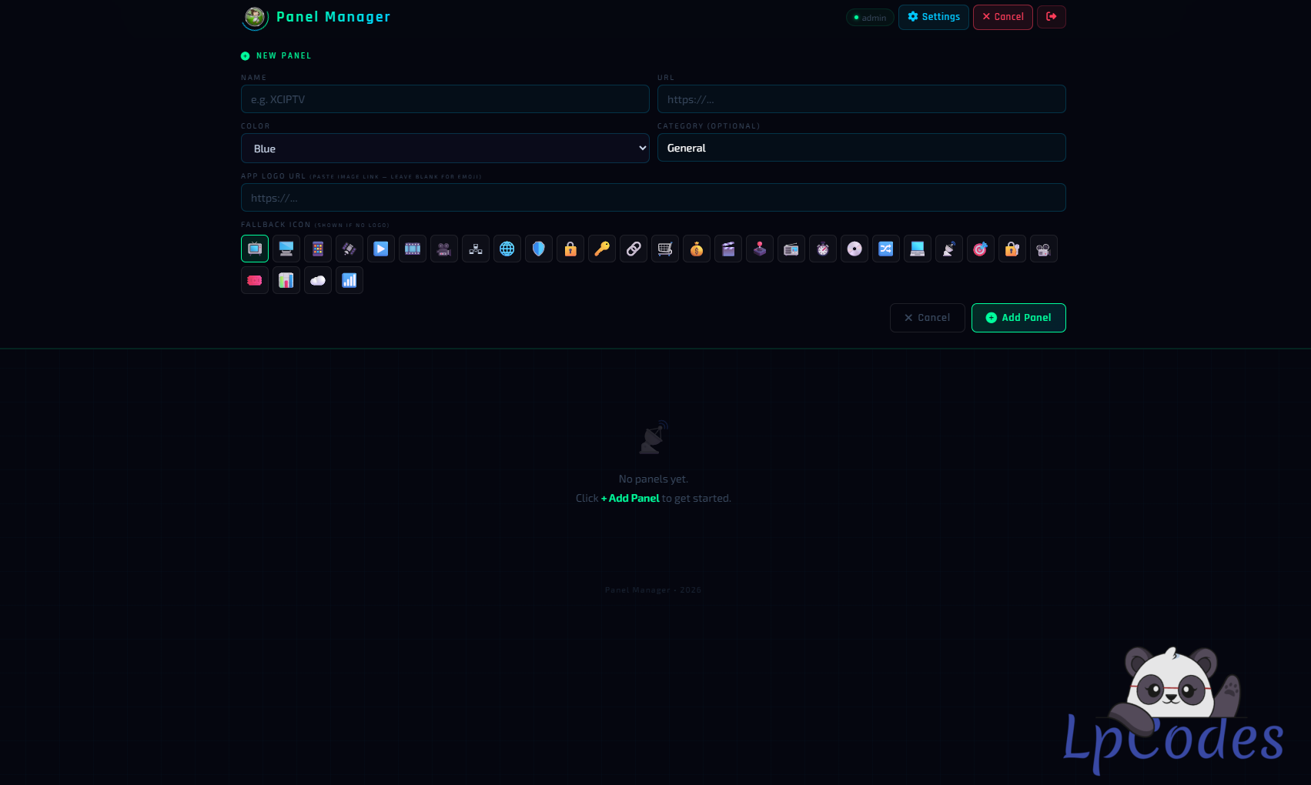Select the play button fallback icon
This screenshot has width=1311, height=785.
tap(381, 249)
